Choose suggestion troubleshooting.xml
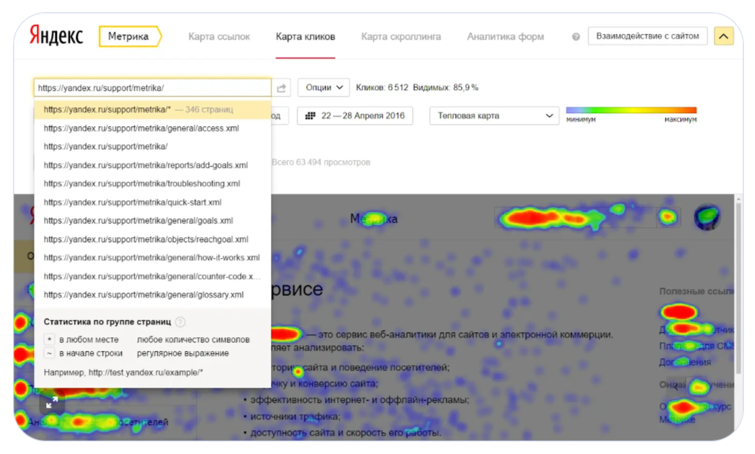The image size is (755, 454). click(x=152, y=184)
